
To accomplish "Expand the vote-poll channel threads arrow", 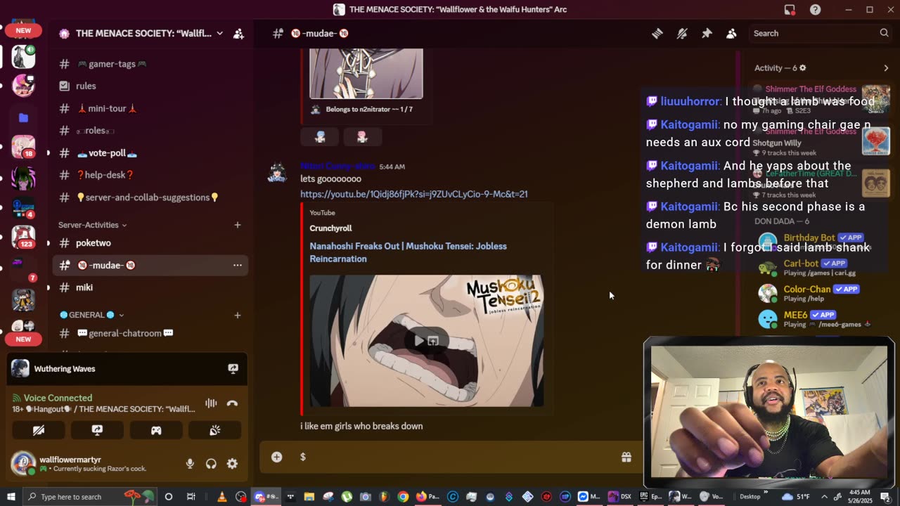I will [48, 153].
